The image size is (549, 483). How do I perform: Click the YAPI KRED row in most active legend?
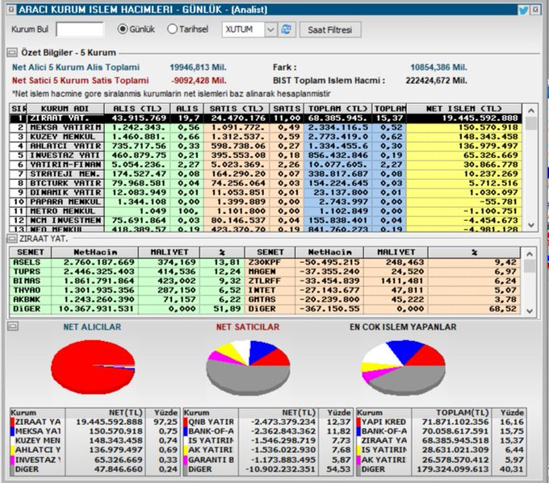(x=442, y=423)
